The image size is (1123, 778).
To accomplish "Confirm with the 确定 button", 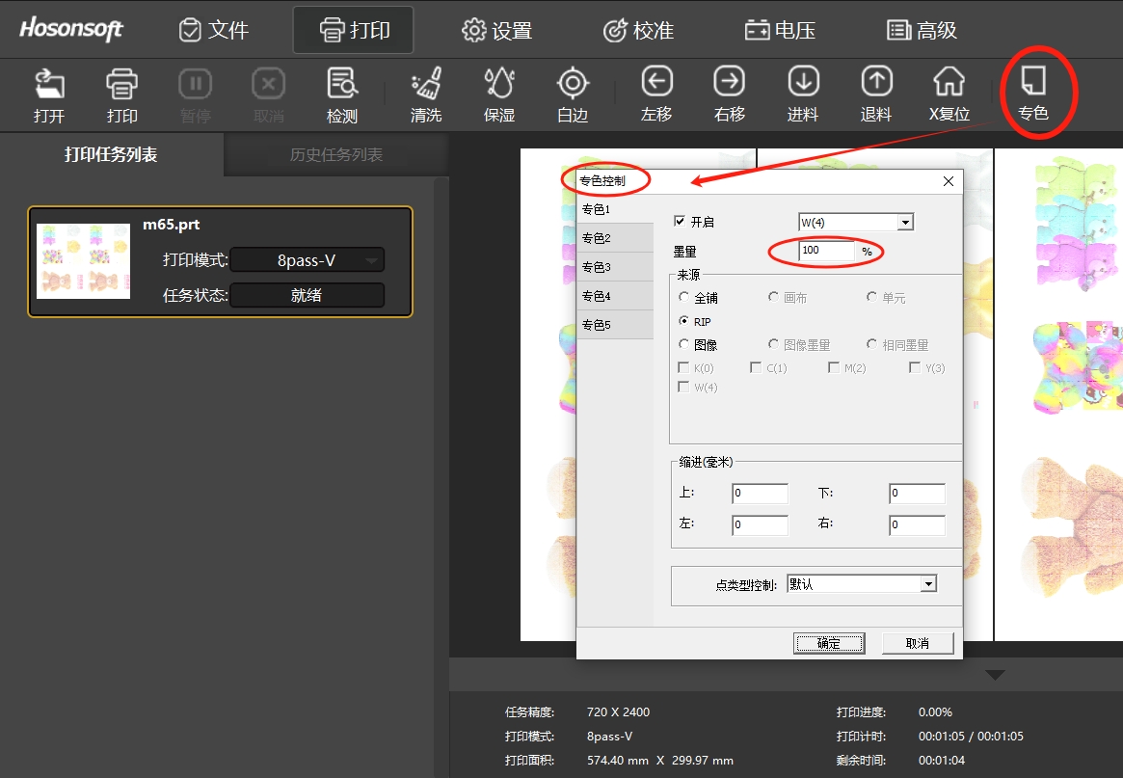I will coord(828,643).
